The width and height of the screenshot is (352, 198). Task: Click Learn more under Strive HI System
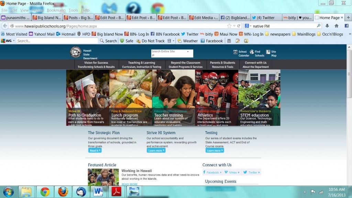tap(156, 150)
